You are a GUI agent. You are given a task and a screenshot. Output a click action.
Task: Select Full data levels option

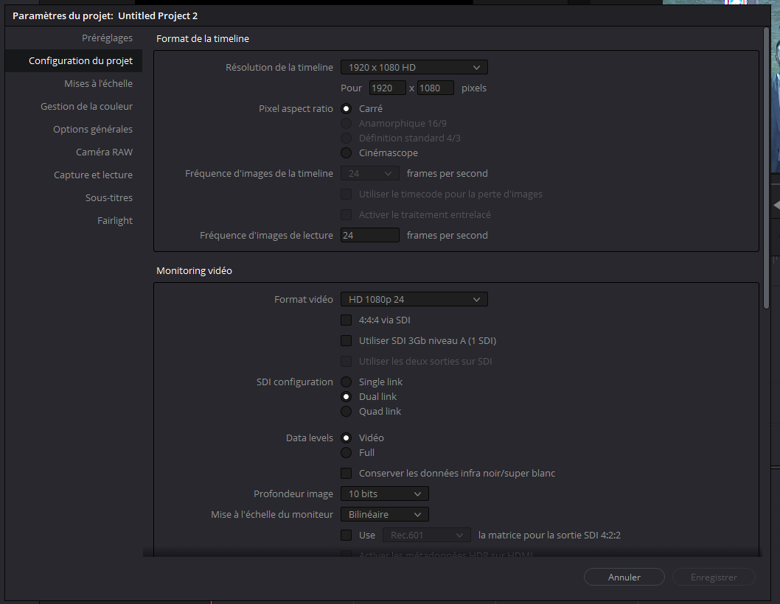346,453
